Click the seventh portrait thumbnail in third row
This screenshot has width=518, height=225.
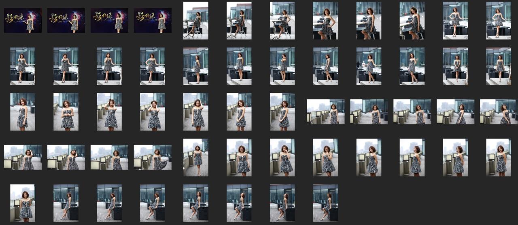point(282,112)
